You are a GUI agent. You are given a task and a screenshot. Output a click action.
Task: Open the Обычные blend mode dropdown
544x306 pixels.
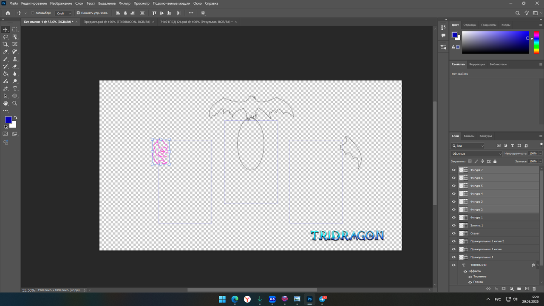476,153
